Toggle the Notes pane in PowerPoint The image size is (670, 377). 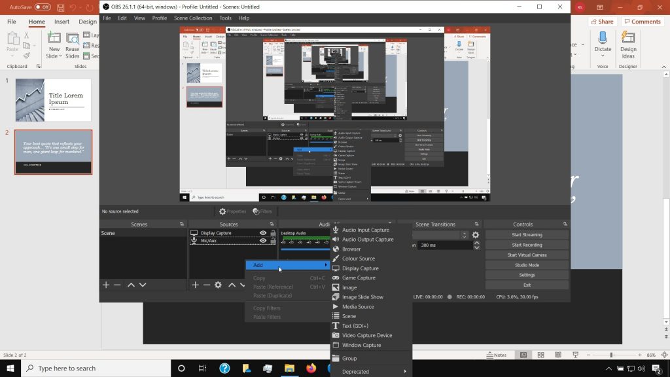(x=497, y=355)
